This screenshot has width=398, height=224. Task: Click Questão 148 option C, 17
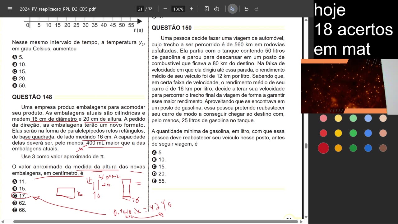pyautogui.click(x=19, y=196)
